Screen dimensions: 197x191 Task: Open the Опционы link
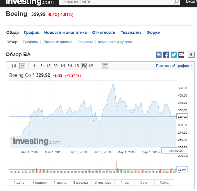(x=85, y=42)
